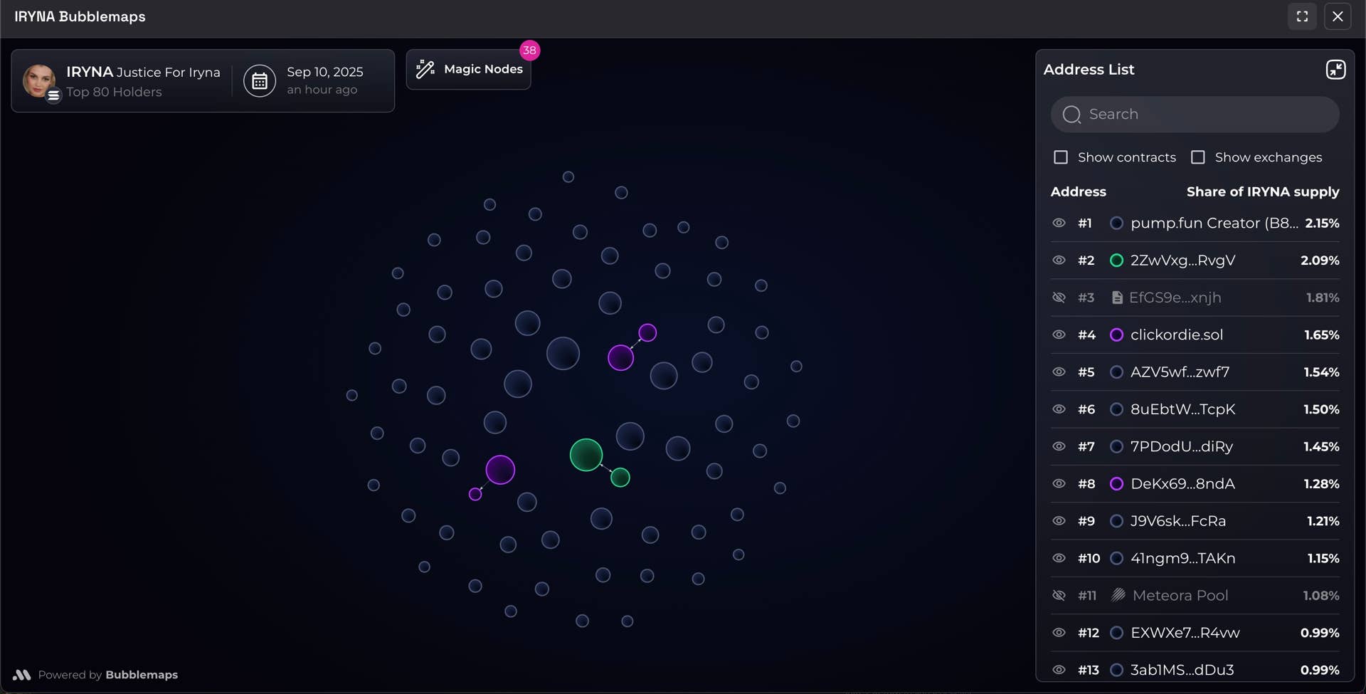Open the Powered by Bubblemaps link
Image resolution: width=1366 pixels, height=694 pixels.
pos(108,675)
